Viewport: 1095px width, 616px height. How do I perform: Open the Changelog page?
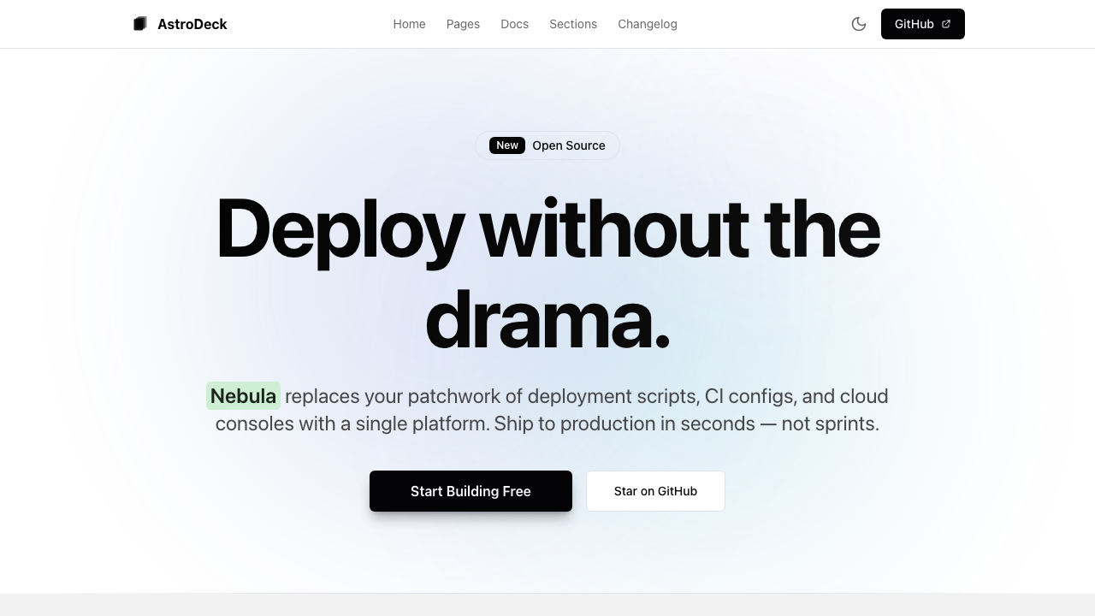(648, 24)
